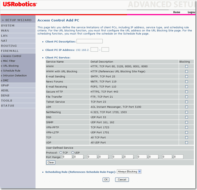This screenshot has height=190, width=197.
Task: Block the E-mail Receiving service
Action: point(186,86)
